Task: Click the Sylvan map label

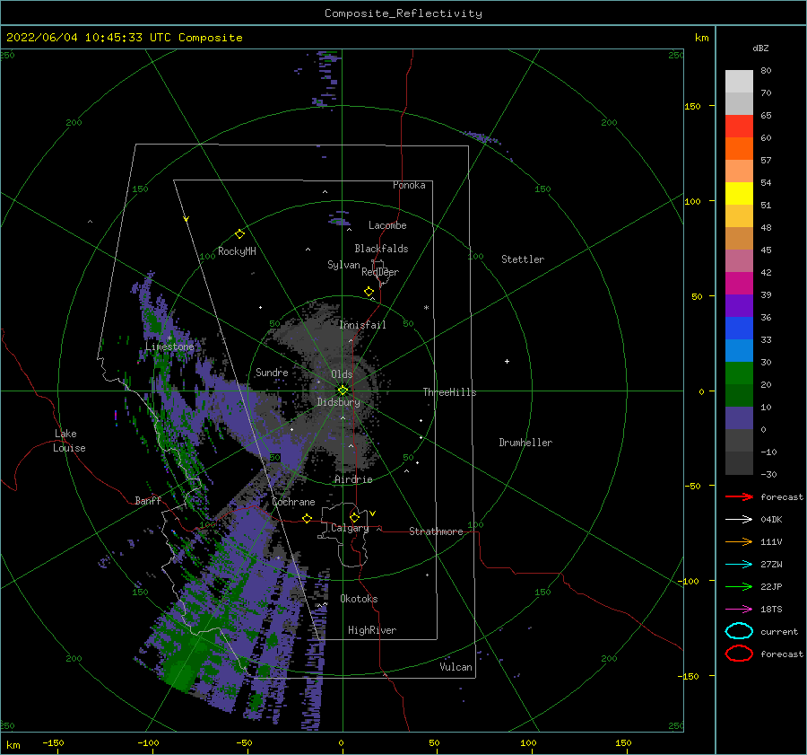Action: (x=343, y=265)
